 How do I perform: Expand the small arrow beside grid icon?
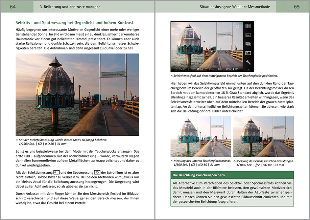253,26
